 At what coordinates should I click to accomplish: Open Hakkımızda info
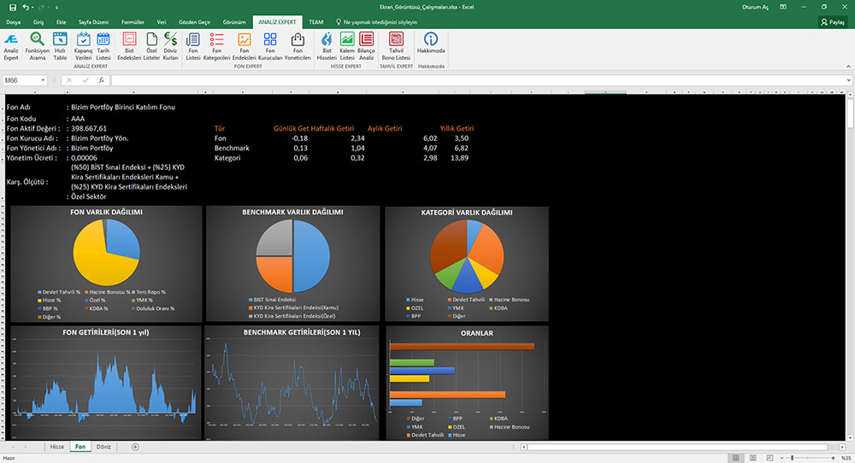(431, 44)
